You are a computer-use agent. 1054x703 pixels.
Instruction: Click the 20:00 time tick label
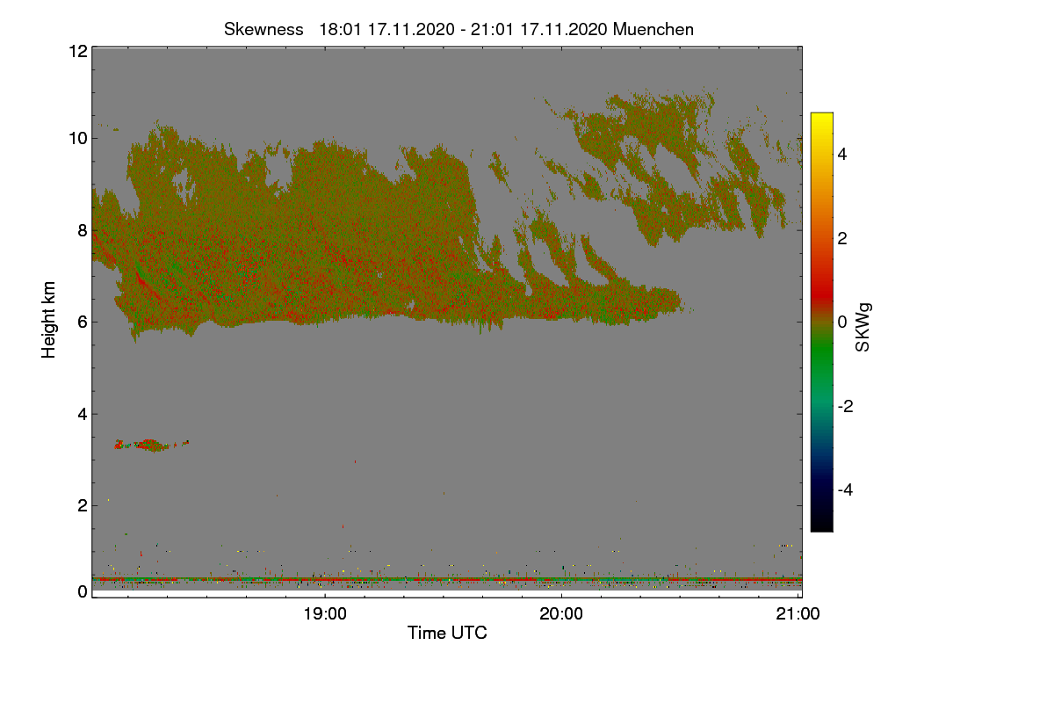pos(561,614)
